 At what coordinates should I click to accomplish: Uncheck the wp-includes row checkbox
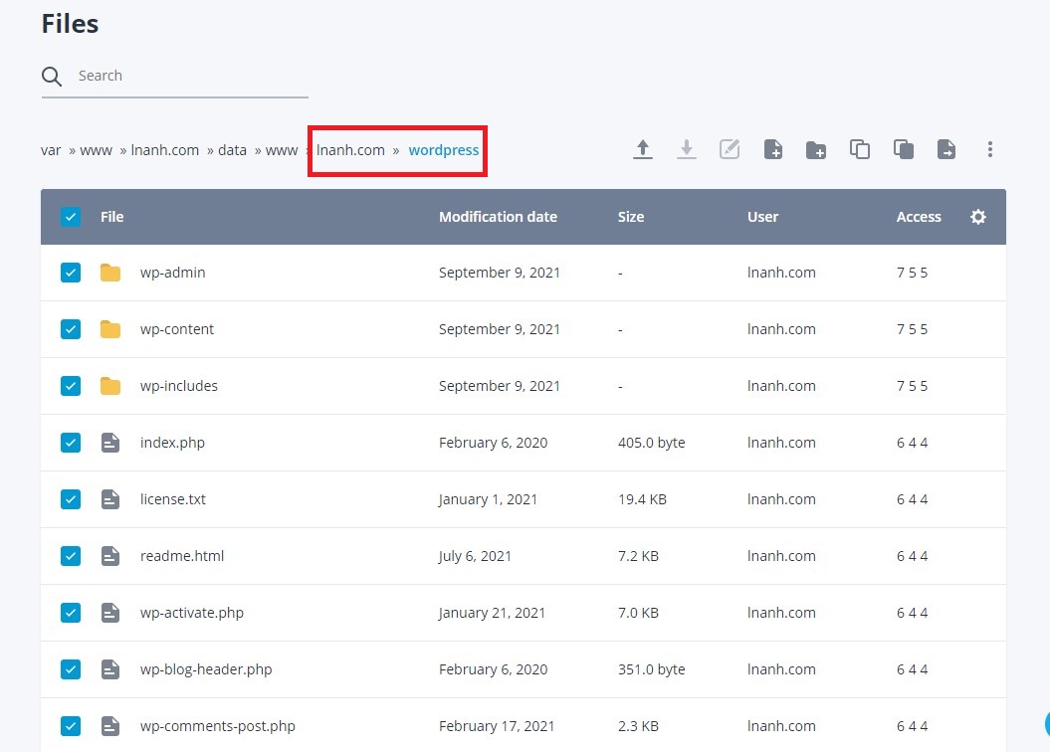click(71, 386)
